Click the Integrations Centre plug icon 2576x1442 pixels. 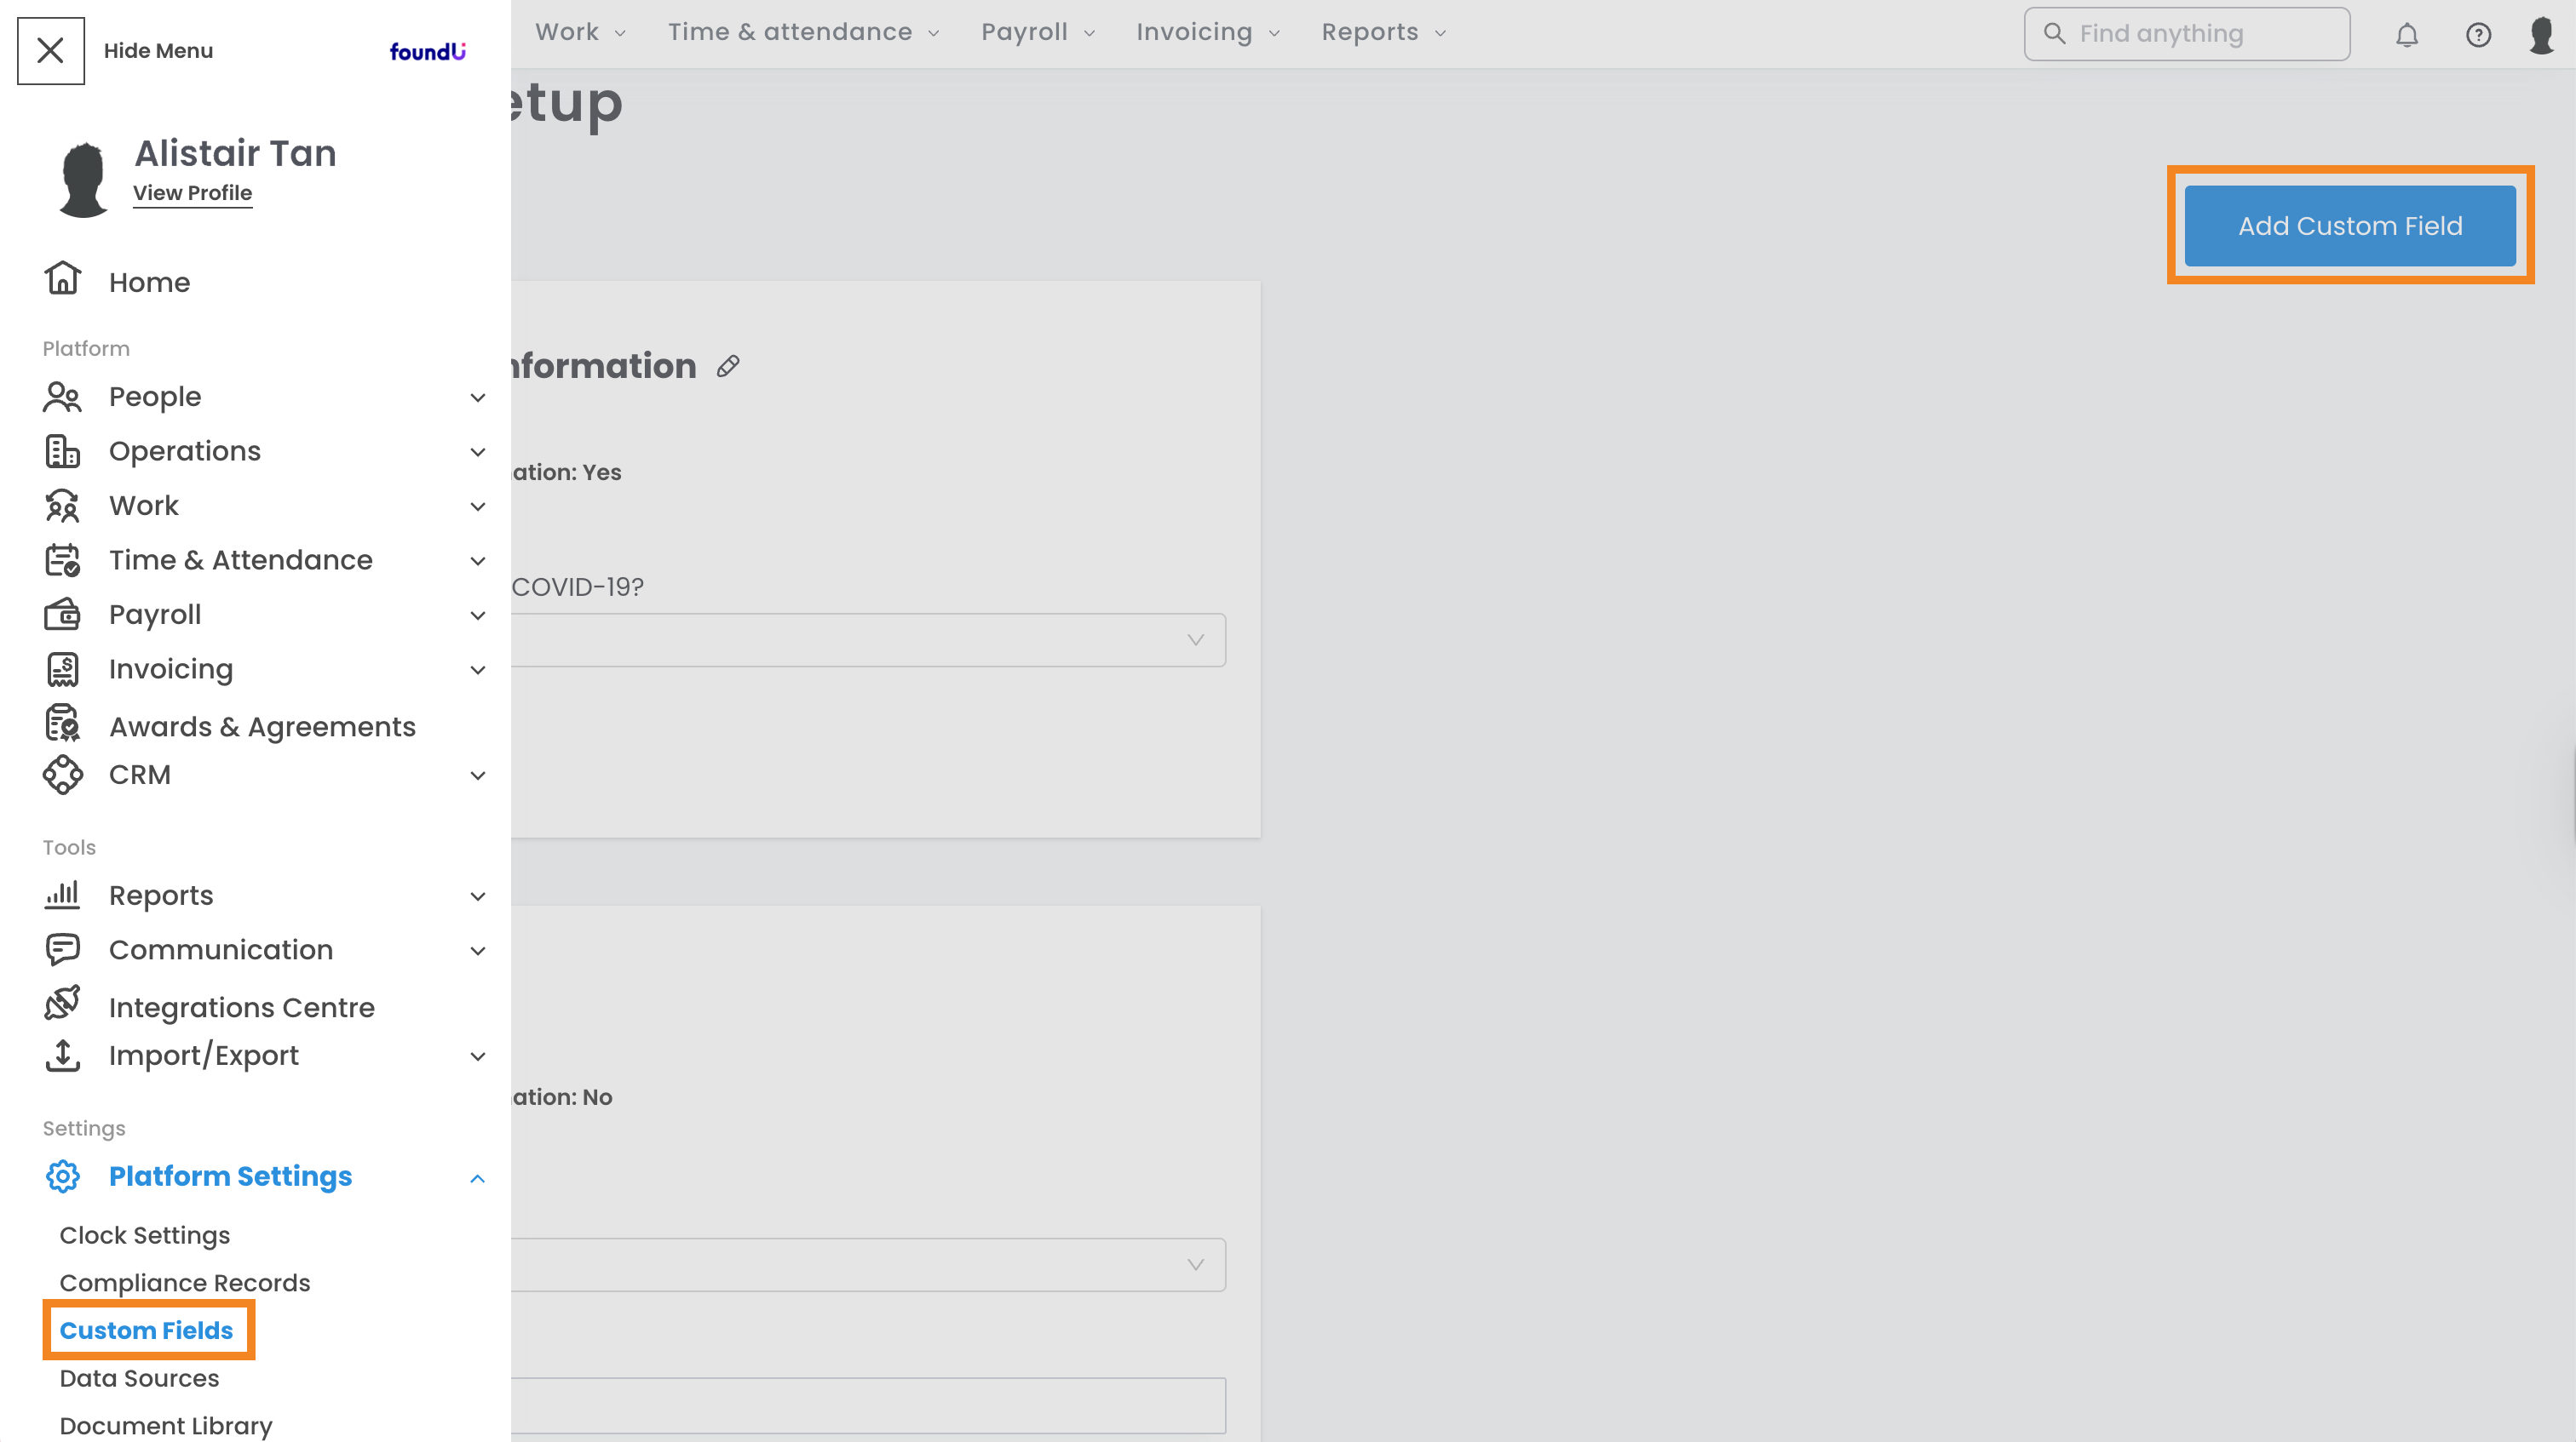point(62,1004)
